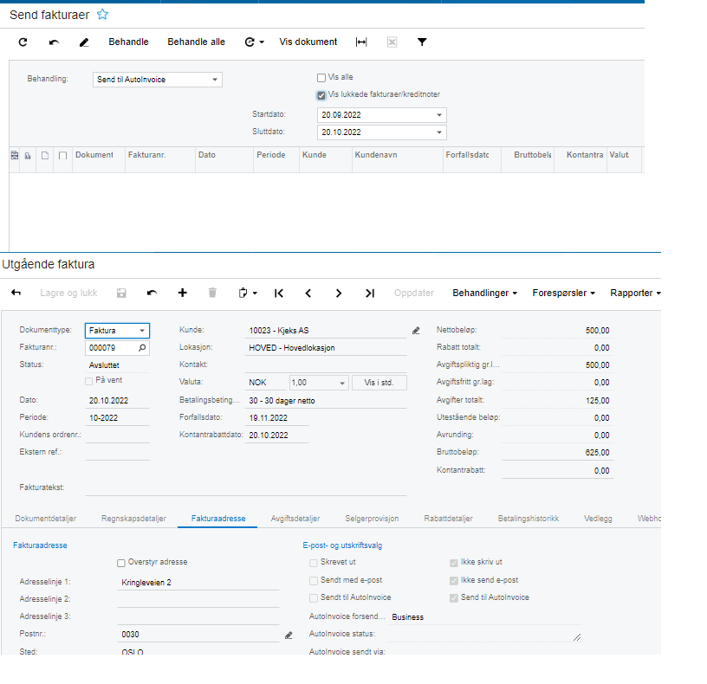Viewport: 707px width, 684px height.
Task: Click the Kundens ordrenr. field
Action: (117, 436)
